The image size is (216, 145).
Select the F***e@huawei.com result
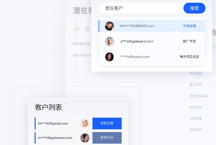[152, 57]
